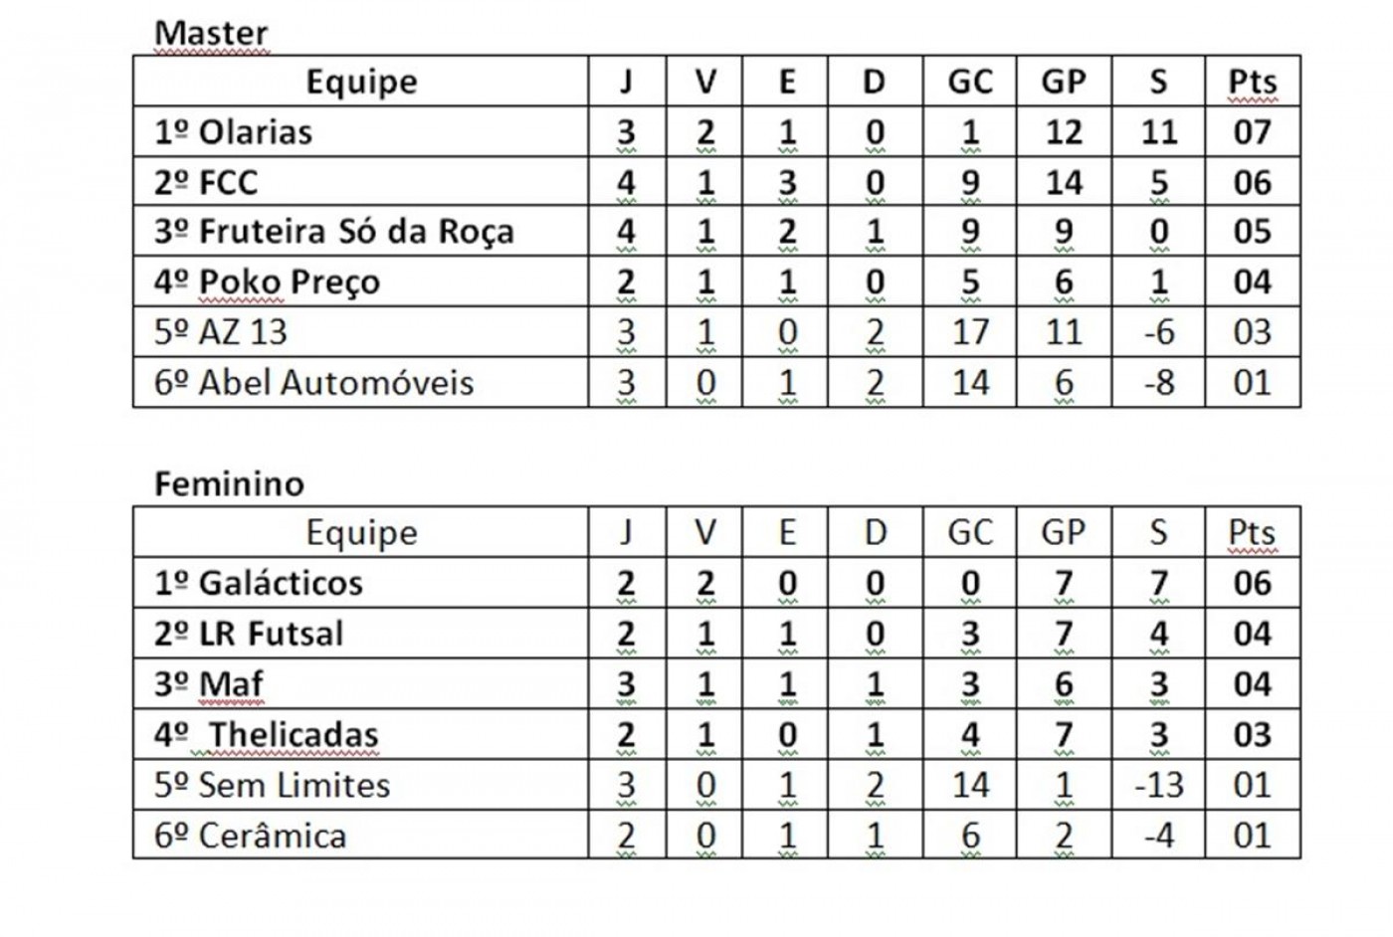Click the GP header in Master table
Screen dimensions: 1393x937
pyautogui.click(x=1063, y=82)
